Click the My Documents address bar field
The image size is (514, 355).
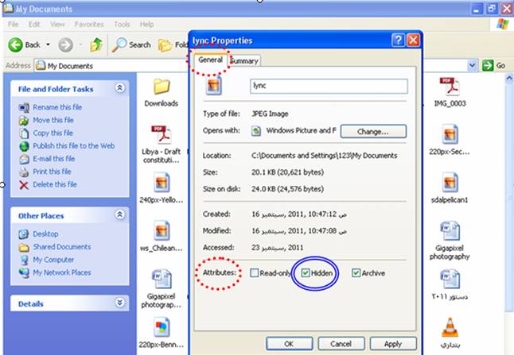(251, 65)
